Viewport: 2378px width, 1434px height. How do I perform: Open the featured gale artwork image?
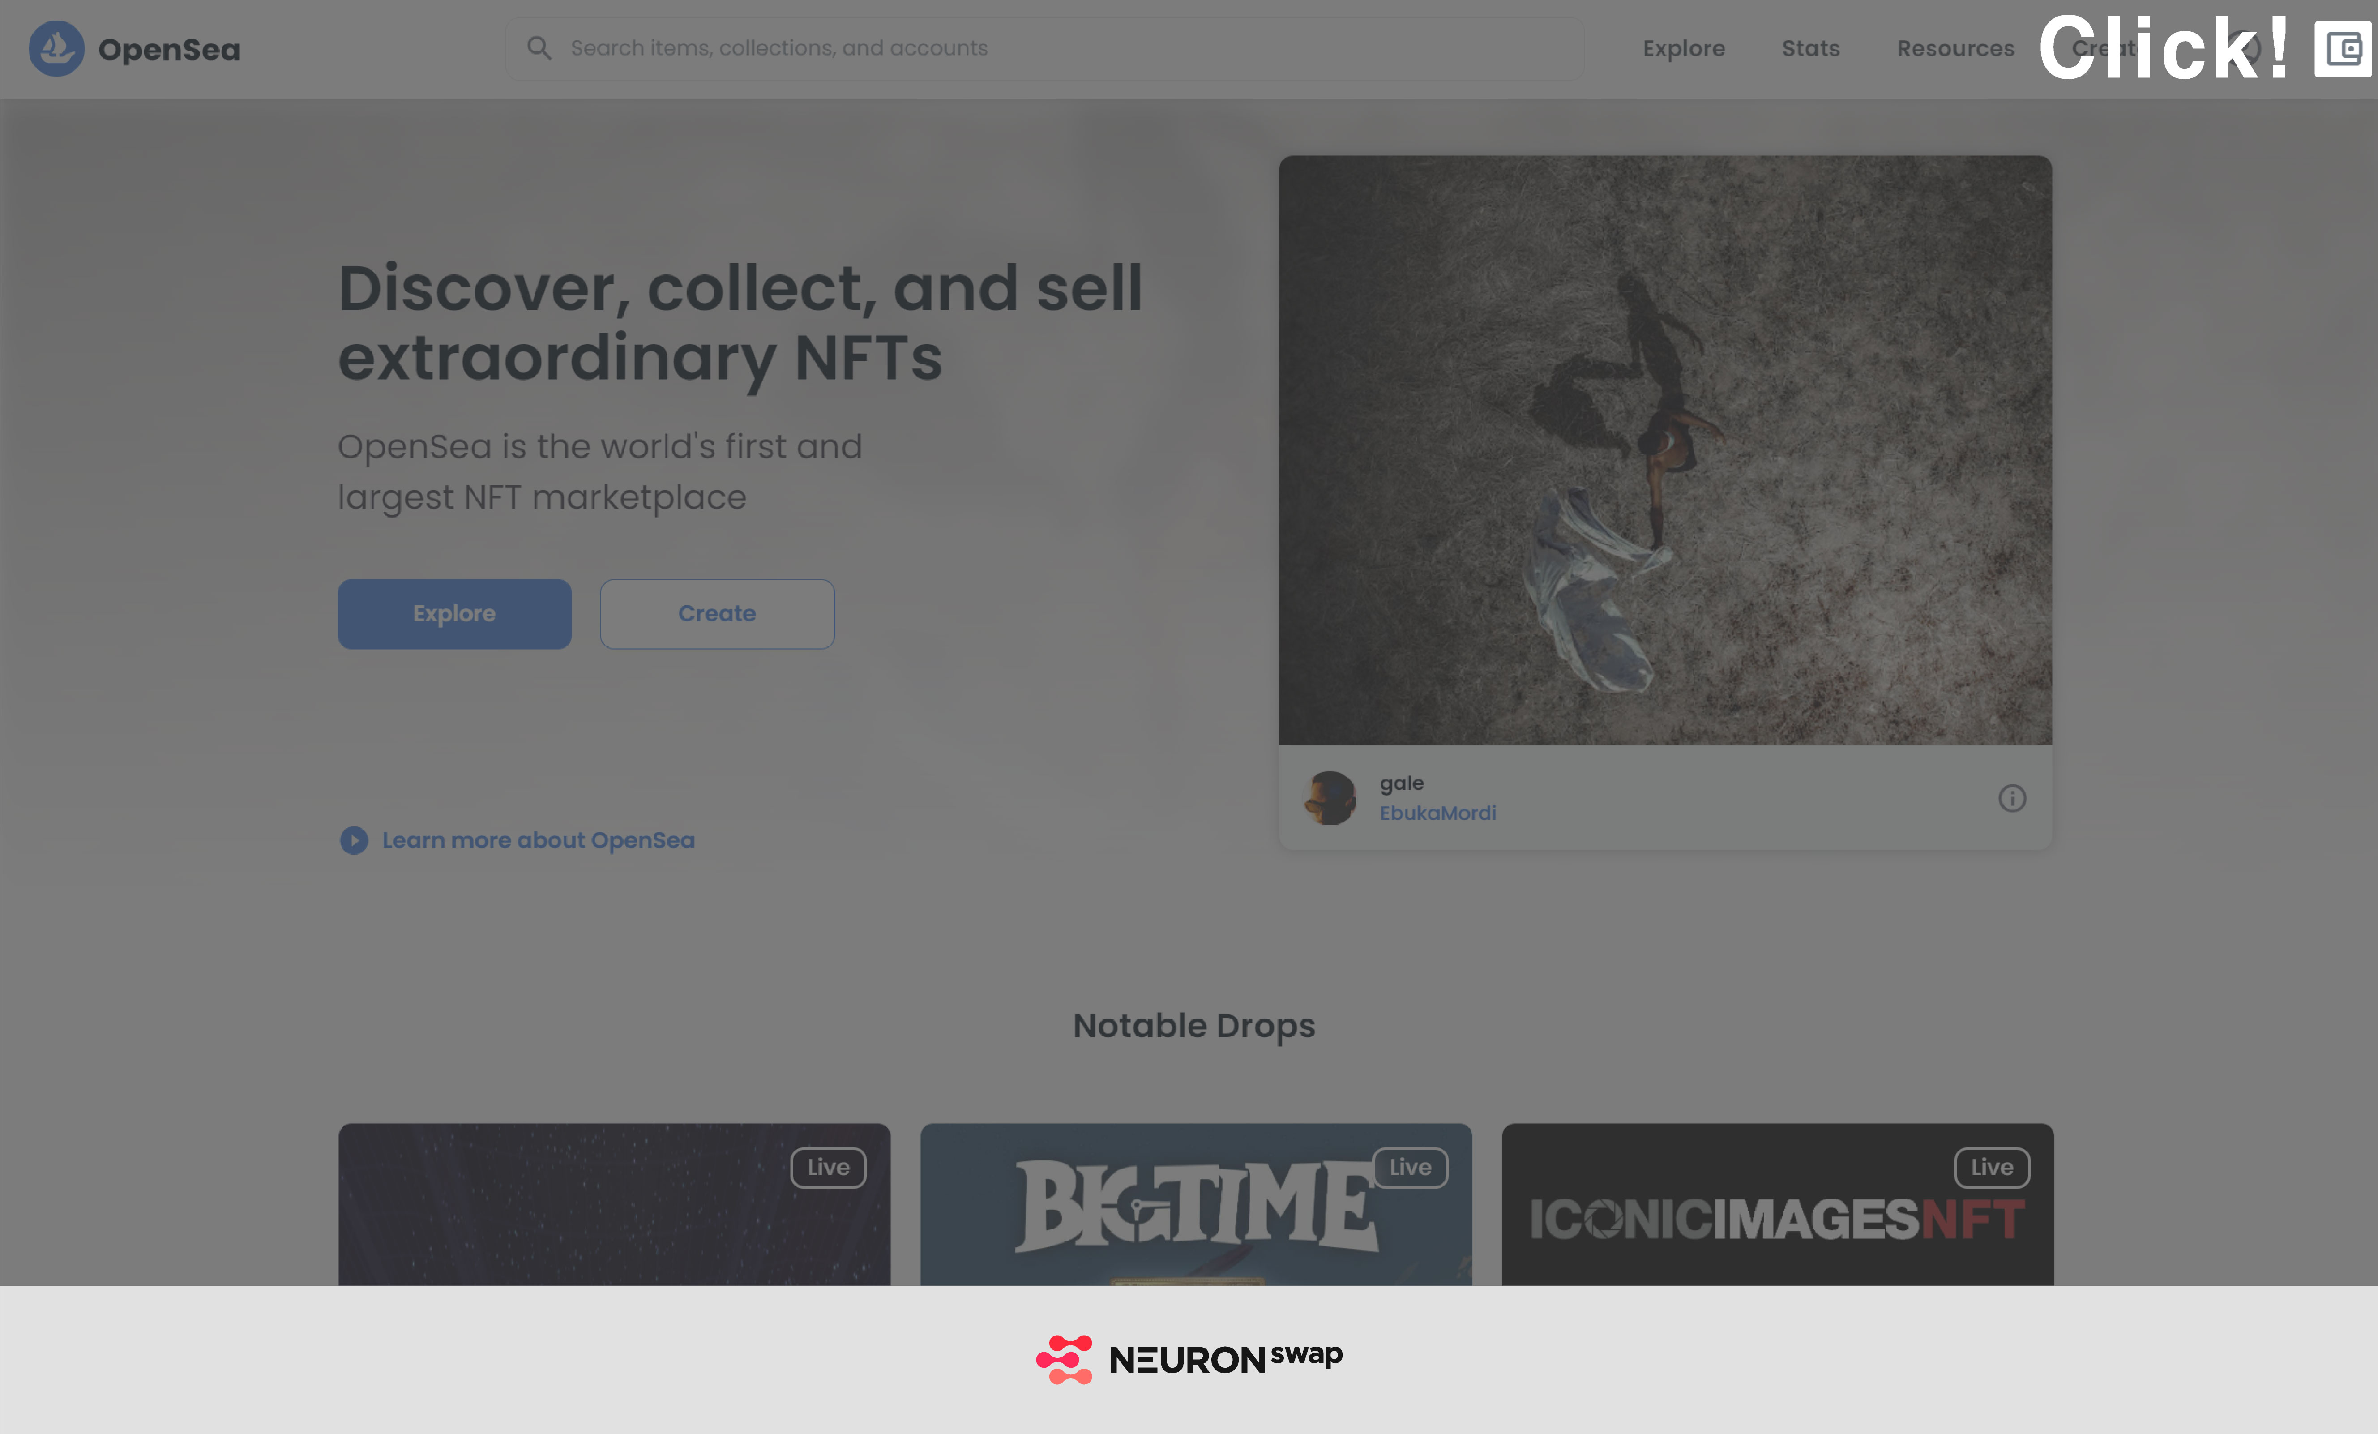pos(1665,449)
